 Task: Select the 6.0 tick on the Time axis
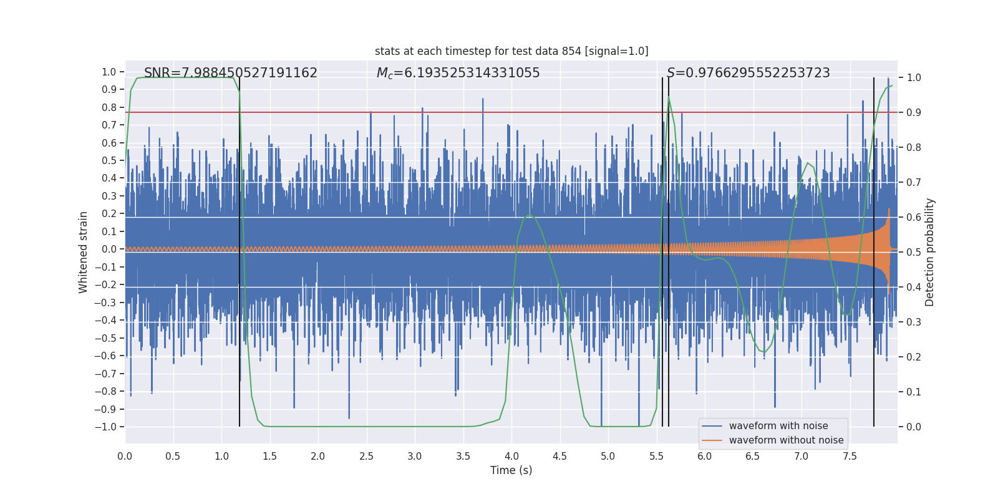coord(705,456)
